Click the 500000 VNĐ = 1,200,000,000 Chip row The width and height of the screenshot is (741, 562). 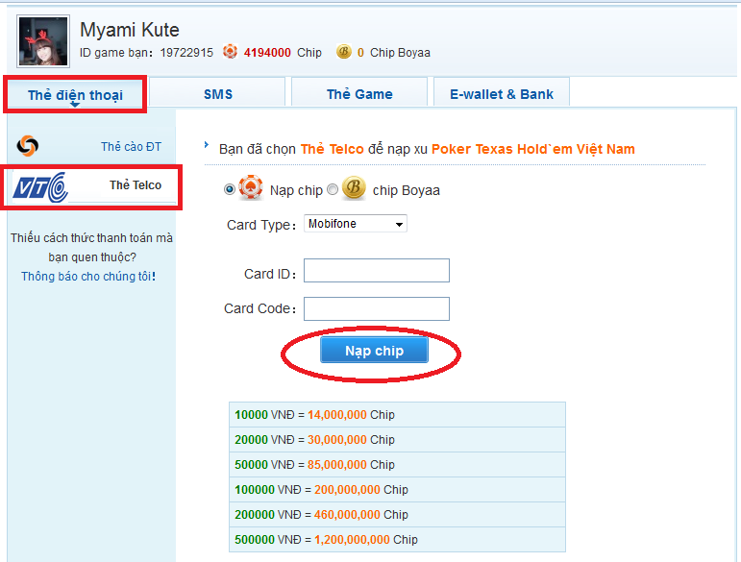point(398,539)
